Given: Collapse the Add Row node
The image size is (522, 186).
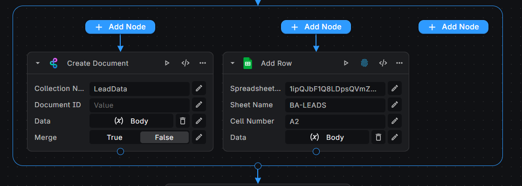Looking at the screenshot, I should point(233,63).
